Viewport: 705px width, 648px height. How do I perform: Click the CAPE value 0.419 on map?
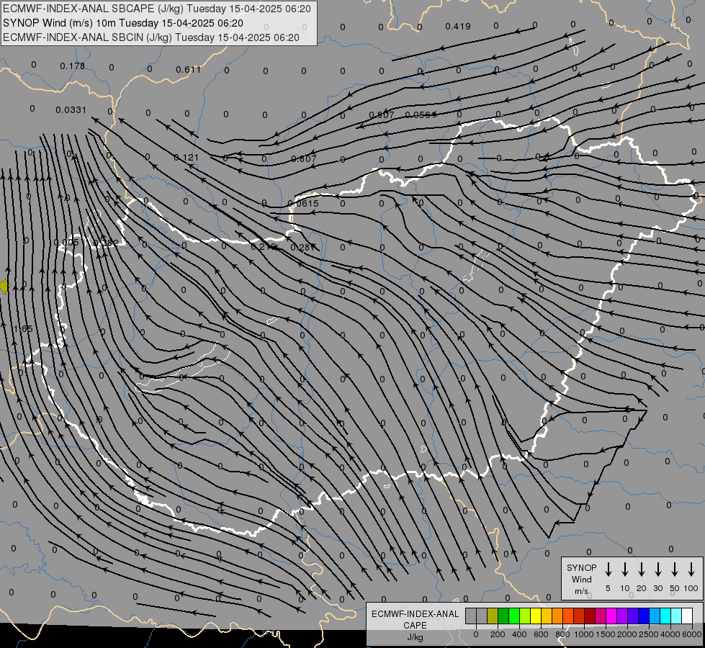(458, 27)
